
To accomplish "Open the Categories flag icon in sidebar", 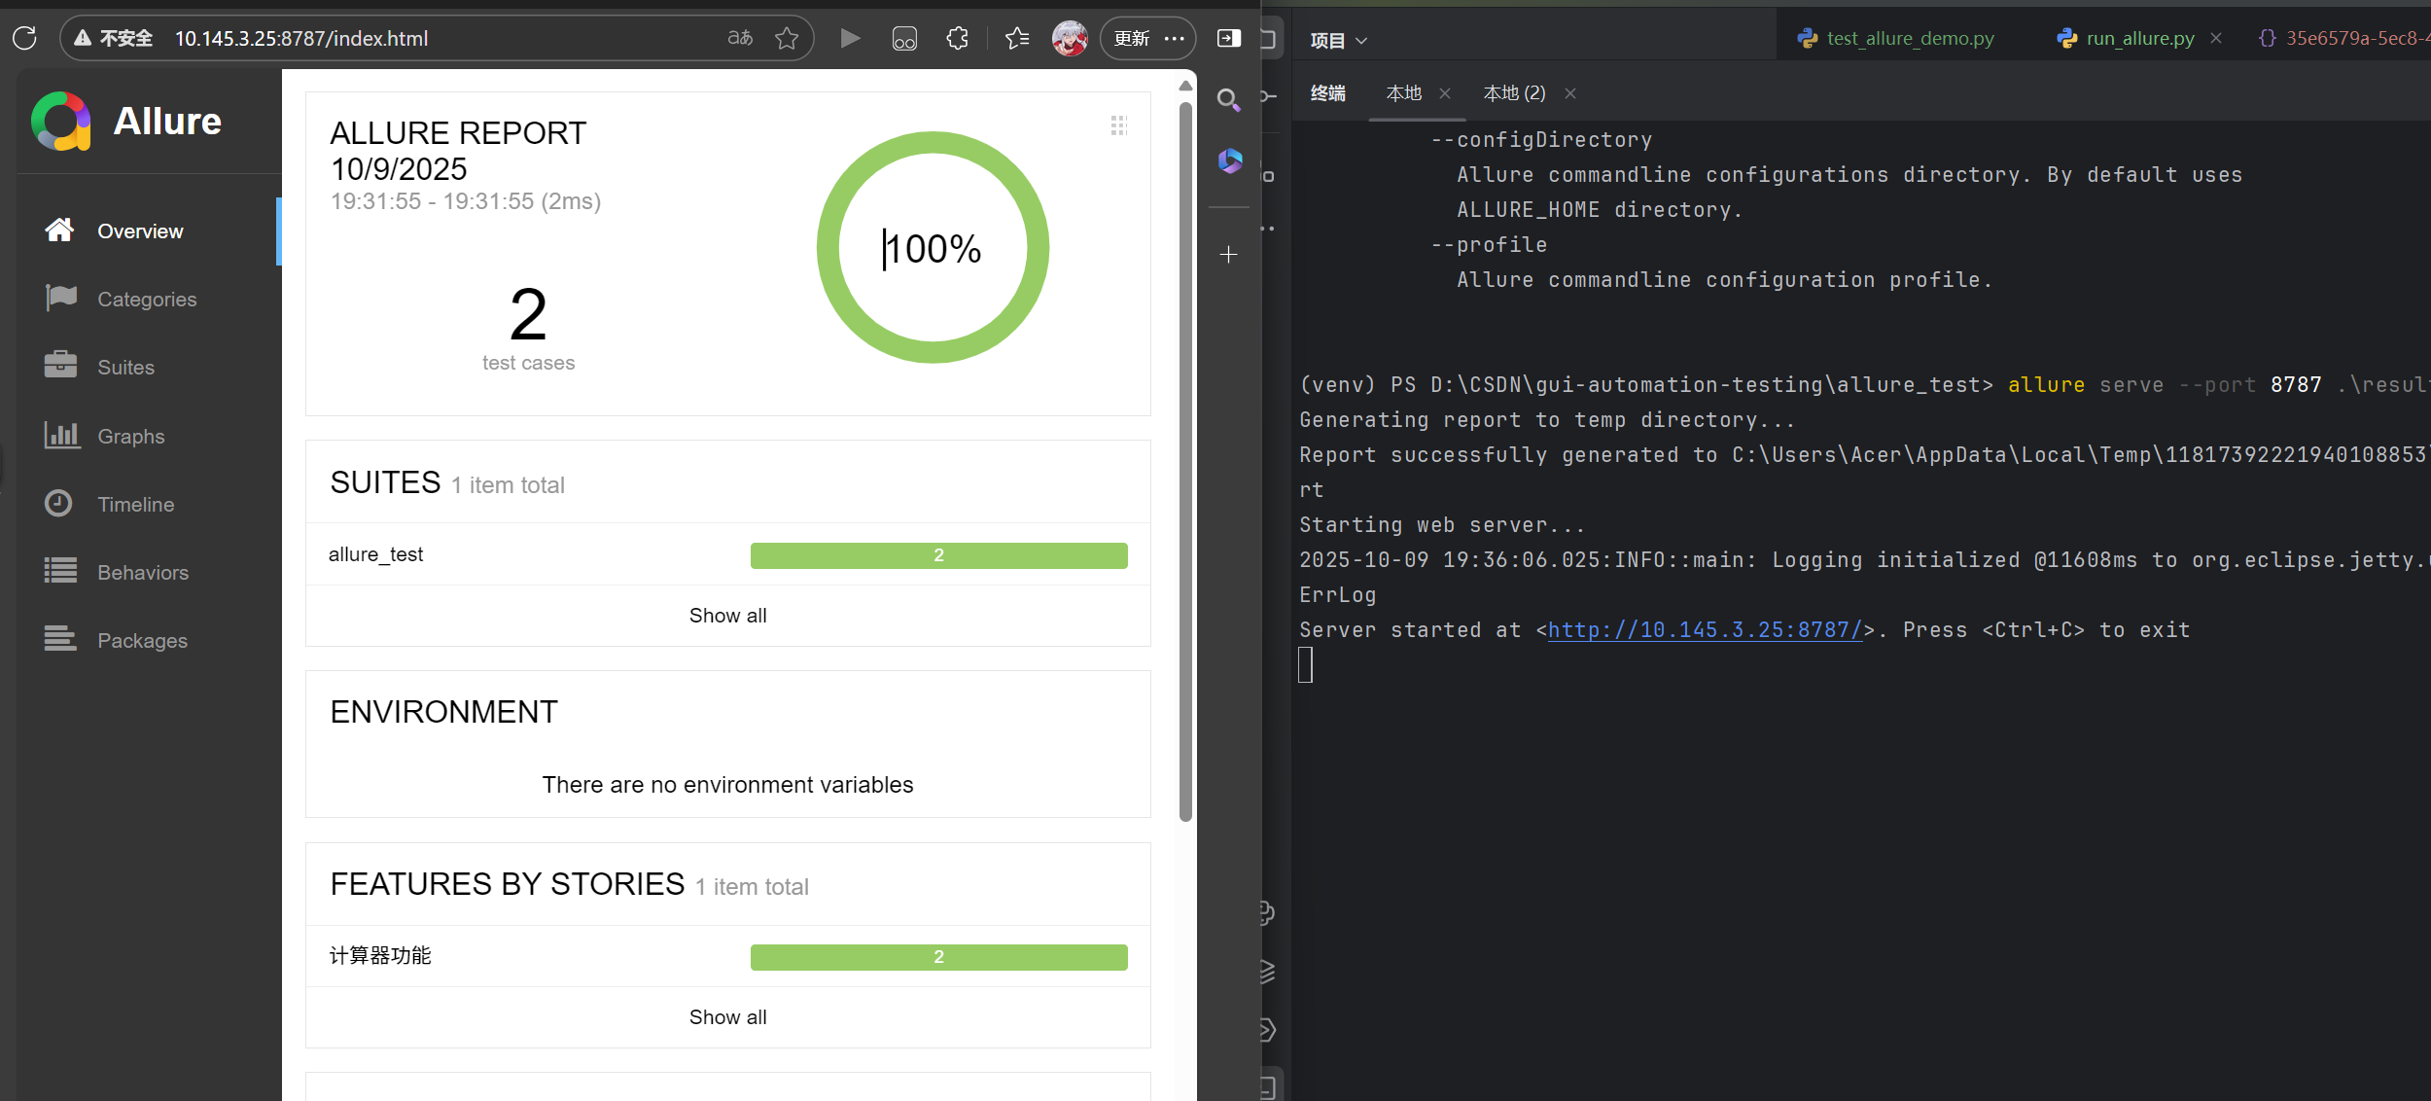I will click(60, 298).
